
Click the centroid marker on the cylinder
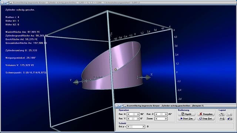coord(116,69)
